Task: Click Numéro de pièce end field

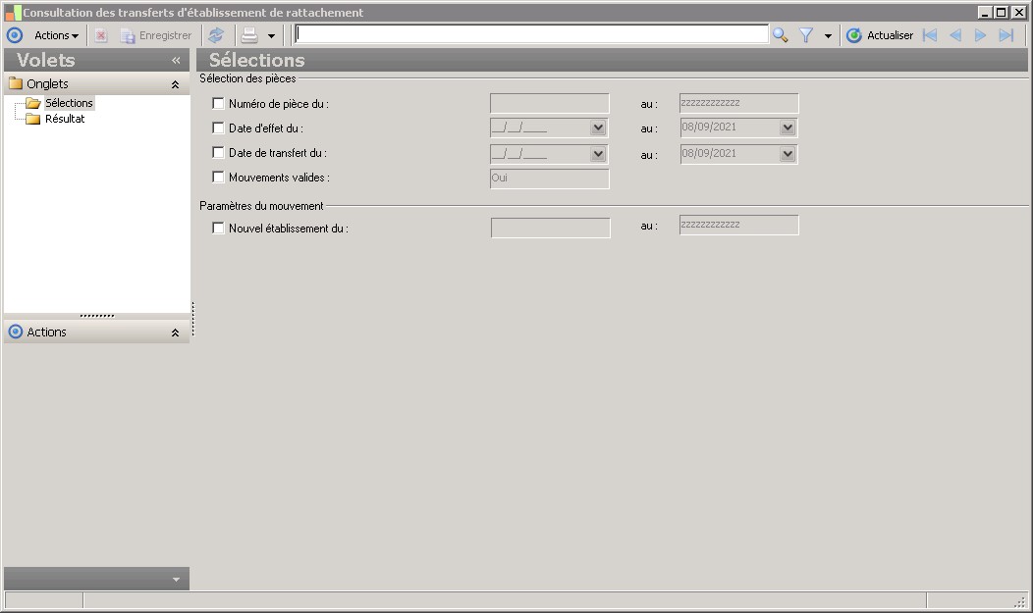Action: point(738,103)
